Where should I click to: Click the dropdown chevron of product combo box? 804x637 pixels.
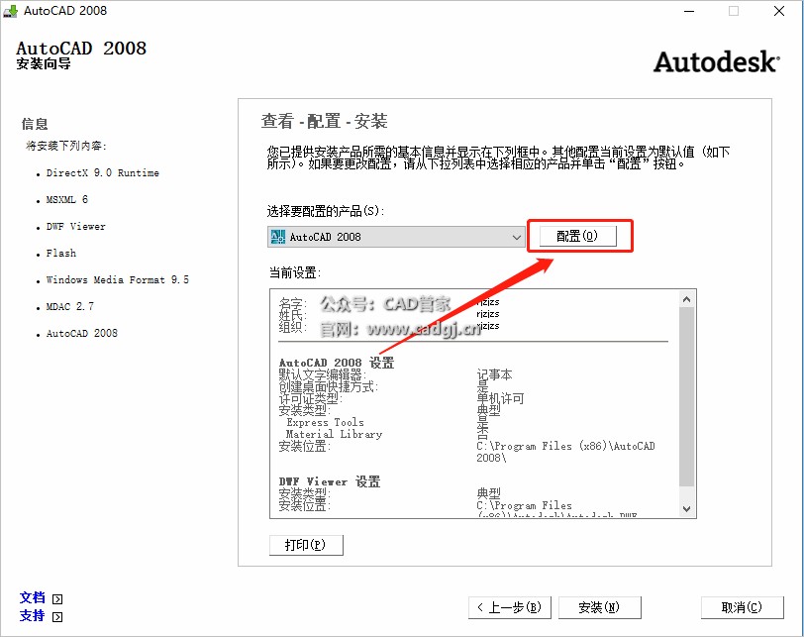click(x=516, y=237)
